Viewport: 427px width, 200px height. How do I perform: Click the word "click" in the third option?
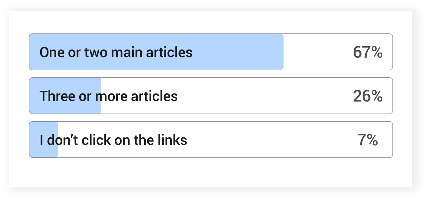tap(96, 140)
